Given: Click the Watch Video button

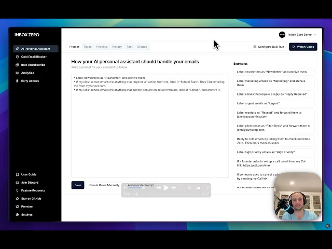Looking at the screenshot, I should 303,47.
